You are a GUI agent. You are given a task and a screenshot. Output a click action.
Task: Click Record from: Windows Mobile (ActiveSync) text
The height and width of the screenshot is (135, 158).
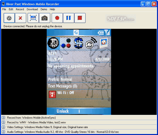(x=31, y=118)
